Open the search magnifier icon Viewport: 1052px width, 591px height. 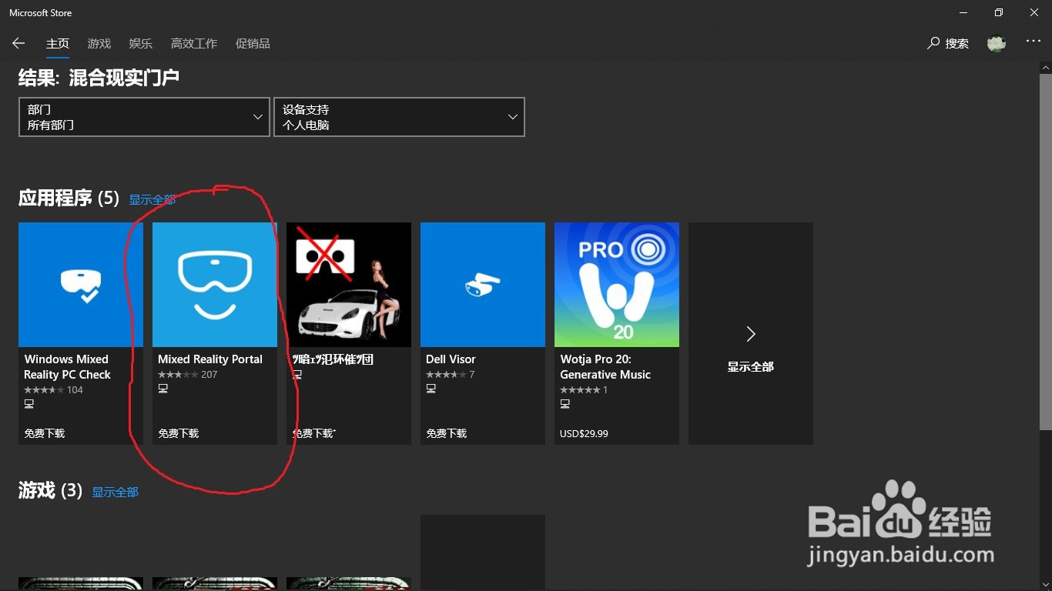[x=933, y=43]
